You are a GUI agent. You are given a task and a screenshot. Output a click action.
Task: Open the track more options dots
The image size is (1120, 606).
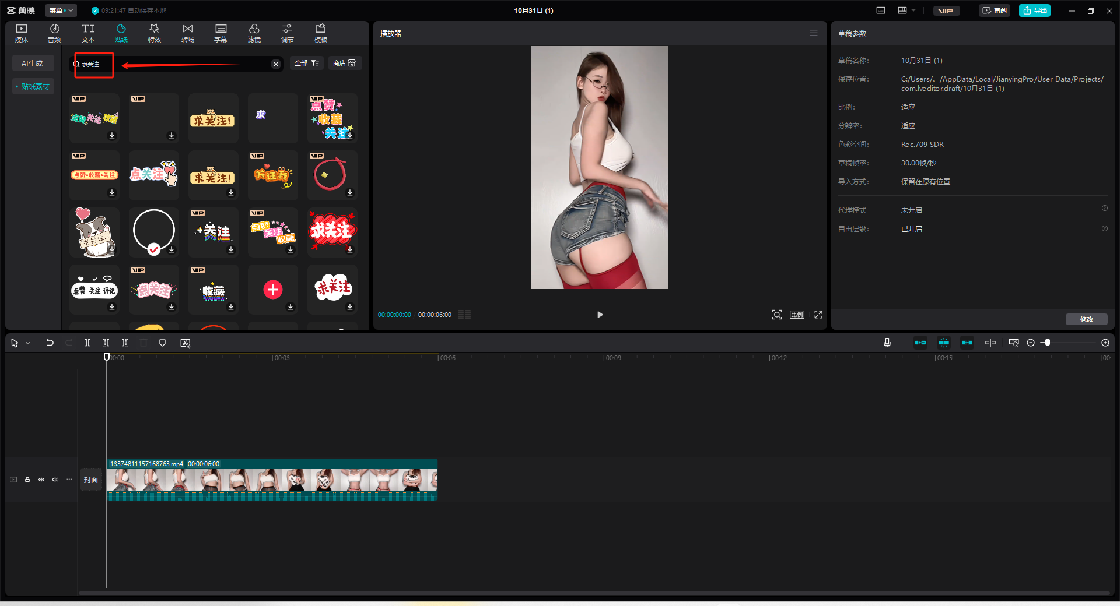pyautogui.click(x=69, y=480)
